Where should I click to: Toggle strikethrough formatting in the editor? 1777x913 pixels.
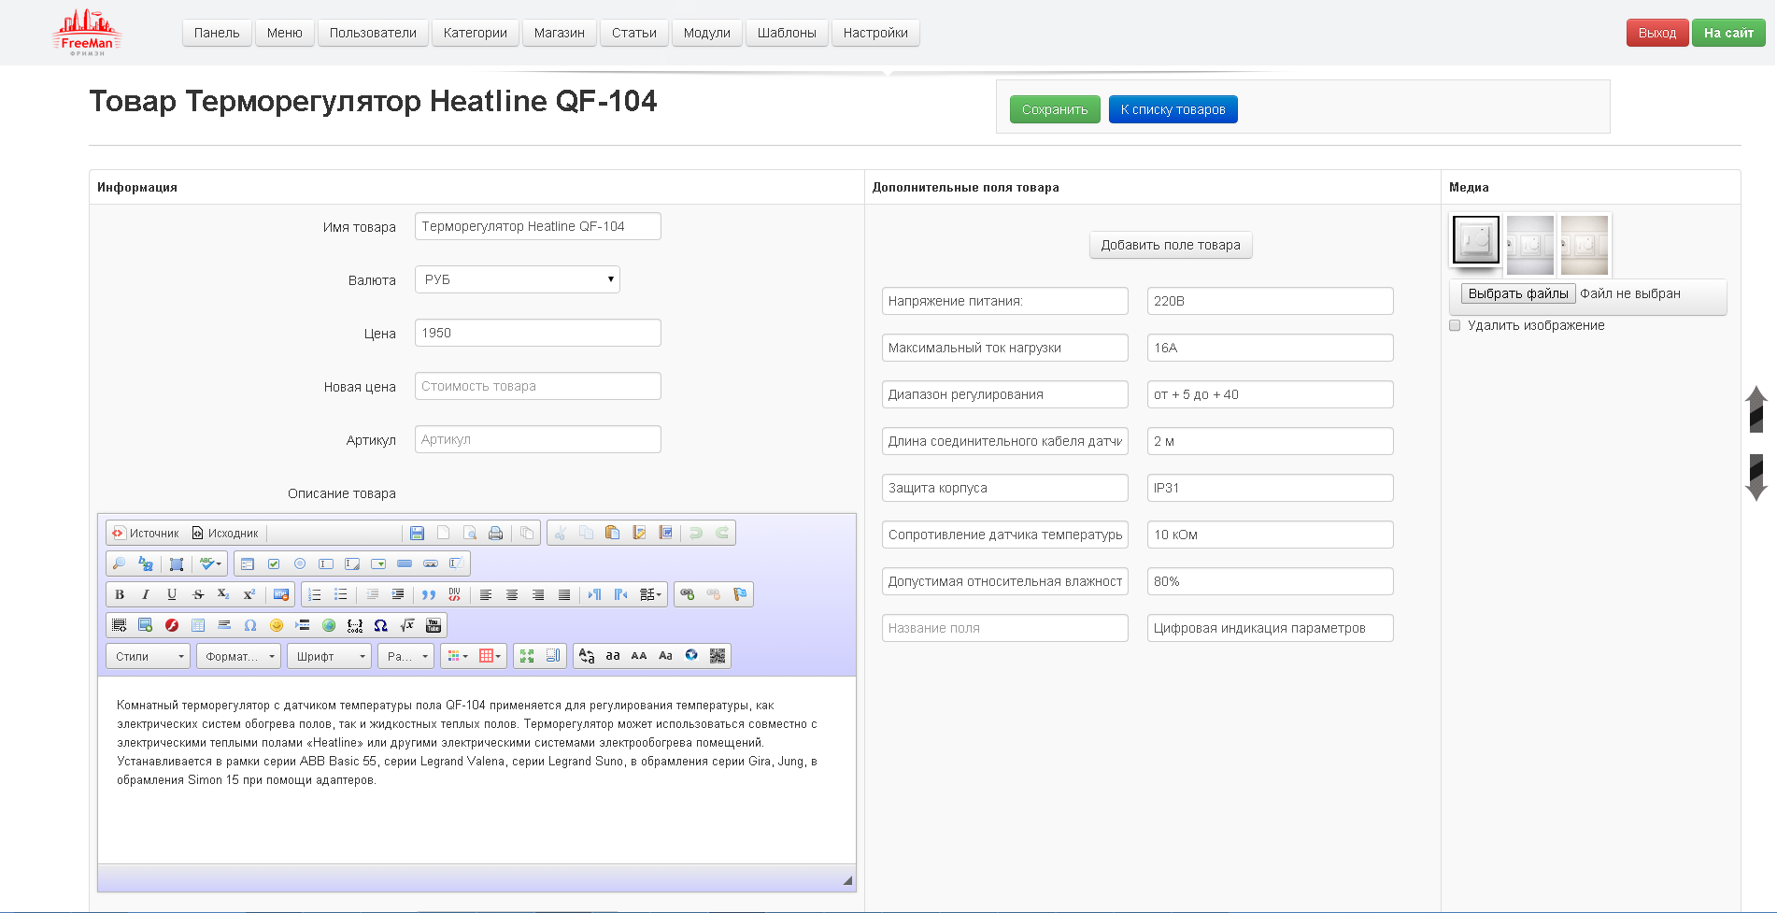tap(198, 594)
